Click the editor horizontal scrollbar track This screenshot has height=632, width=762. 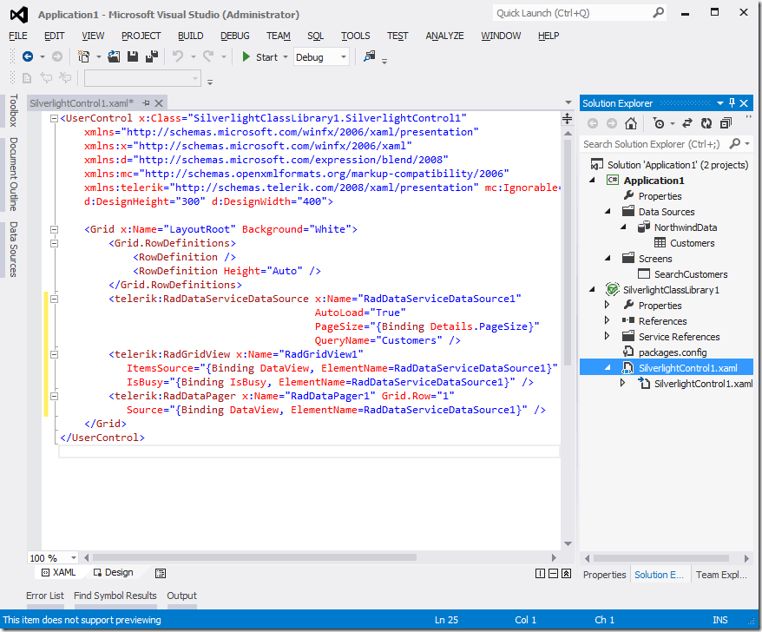pyautogui.click(x=347, y=558)
